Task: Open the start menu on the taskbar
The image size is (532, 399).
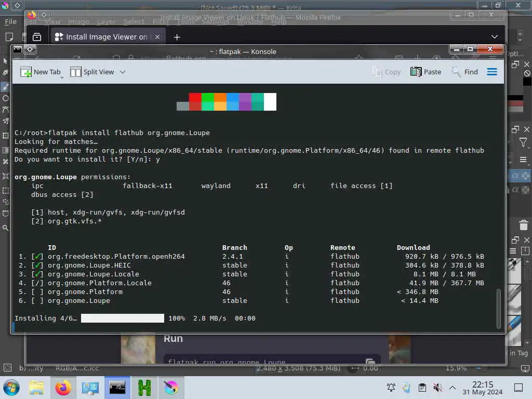Action: 11,388
